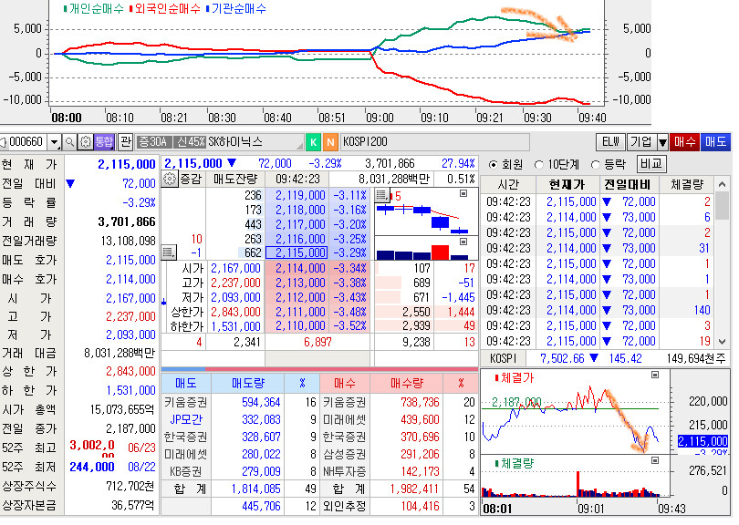Select the 회원 radio button
Screen dimensions: 739x525
click(x=493, y=165)
